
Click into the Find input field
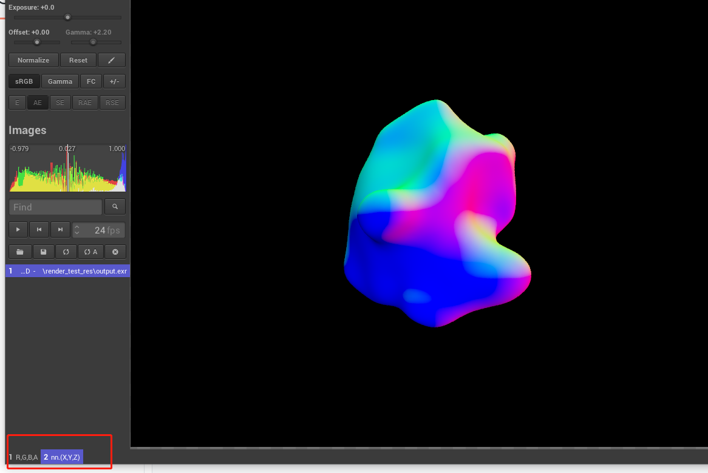55,207
